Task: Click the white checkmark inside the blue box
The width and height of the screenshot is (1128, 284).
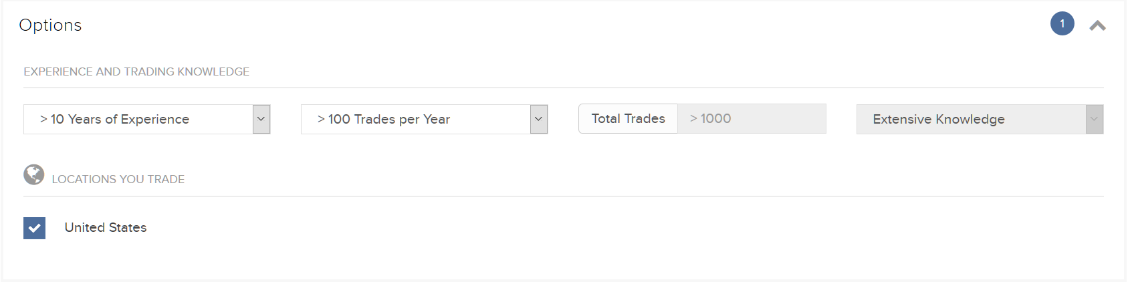Action: coord(34,228)
